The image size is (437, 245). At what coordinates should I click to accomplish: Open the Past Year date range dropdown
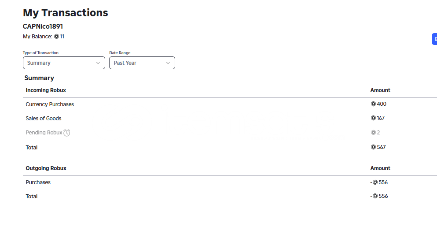coord(142,63)
